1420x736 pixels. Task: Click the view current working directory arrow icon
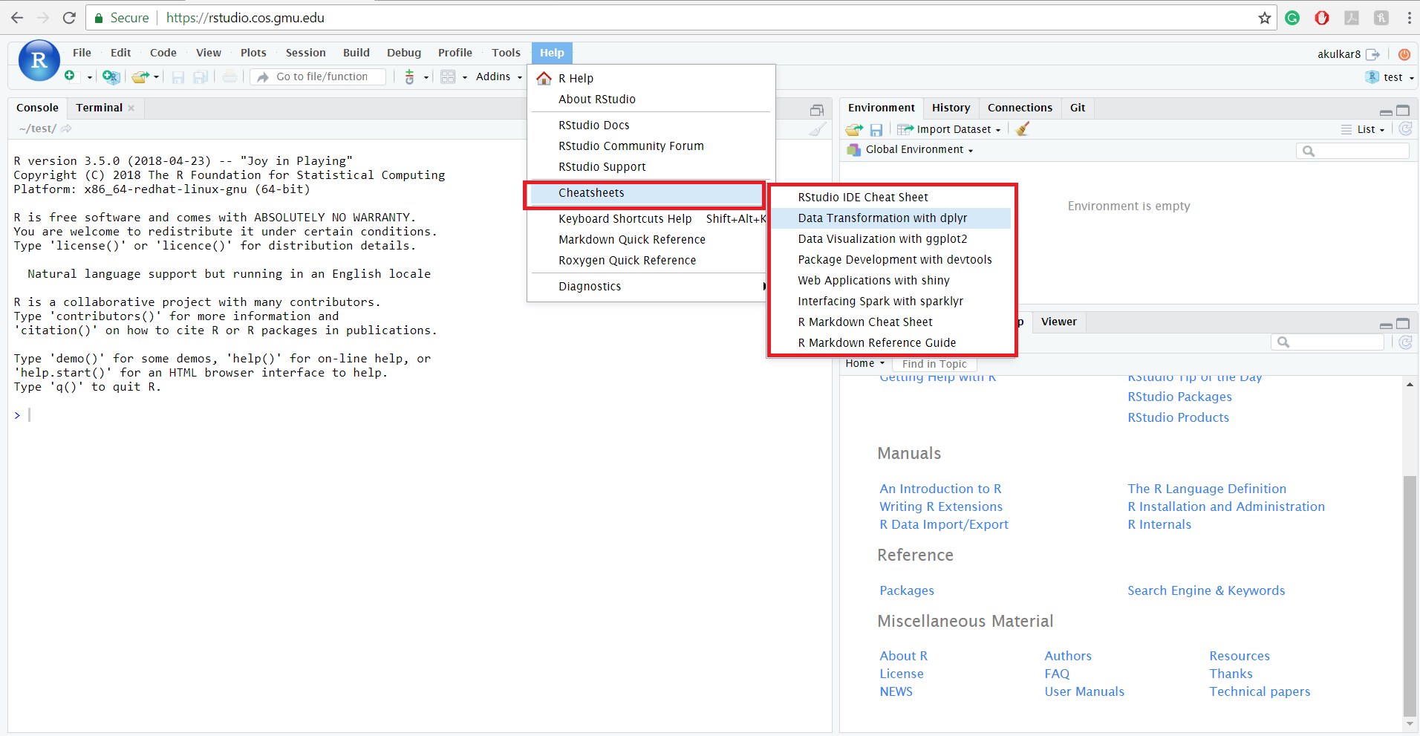[x=66, y=128]
